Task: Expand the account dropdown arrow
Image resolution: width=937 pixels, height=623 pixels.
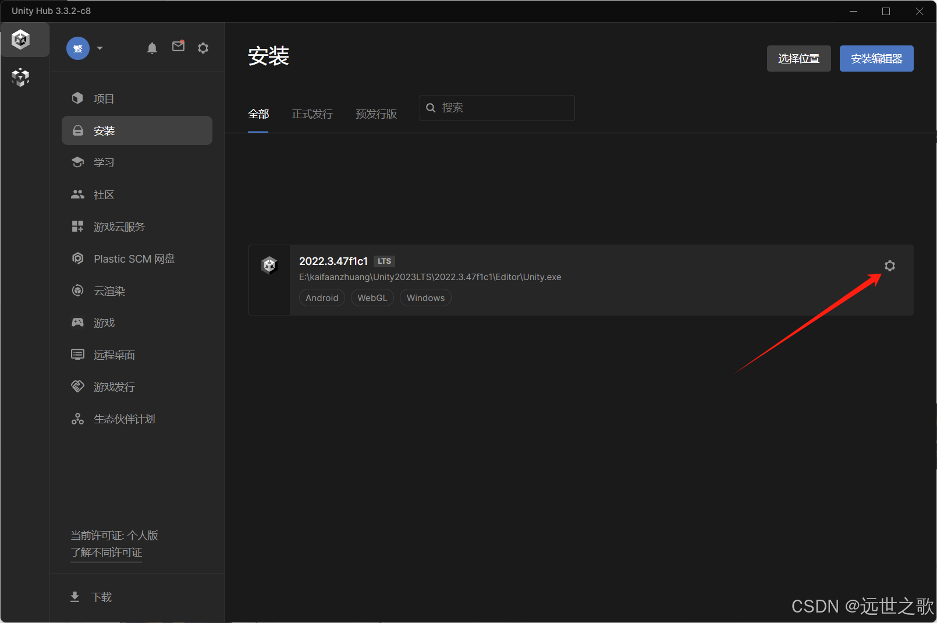Action: (x=100, y=48)
